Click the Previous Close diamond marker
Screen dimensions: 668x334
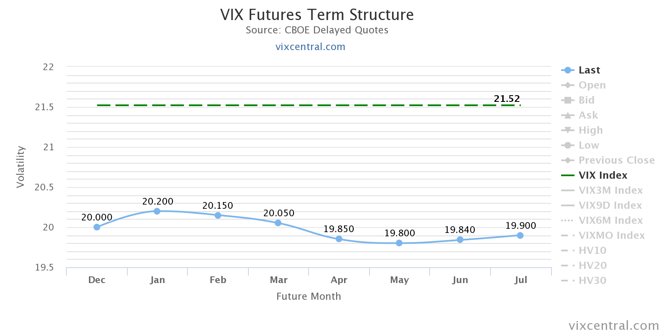pos(568,160)
